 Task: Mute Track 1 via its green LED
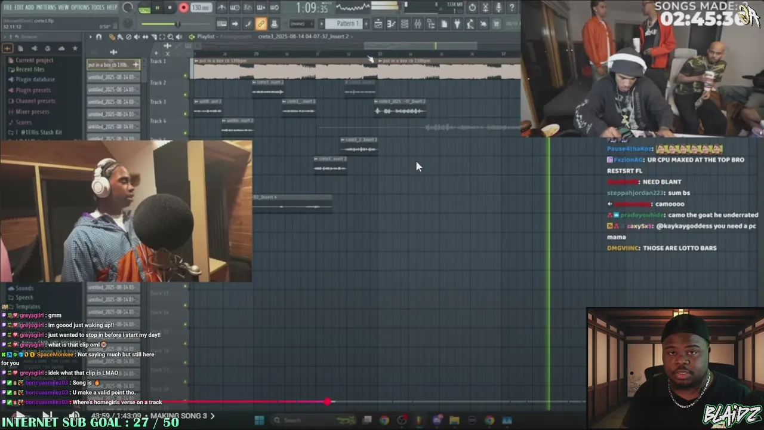[x=186, y=76]
